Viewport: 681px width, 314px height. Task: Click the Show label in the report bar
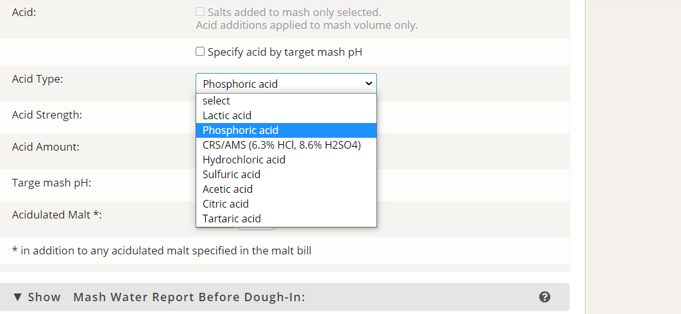coord(44,297)
